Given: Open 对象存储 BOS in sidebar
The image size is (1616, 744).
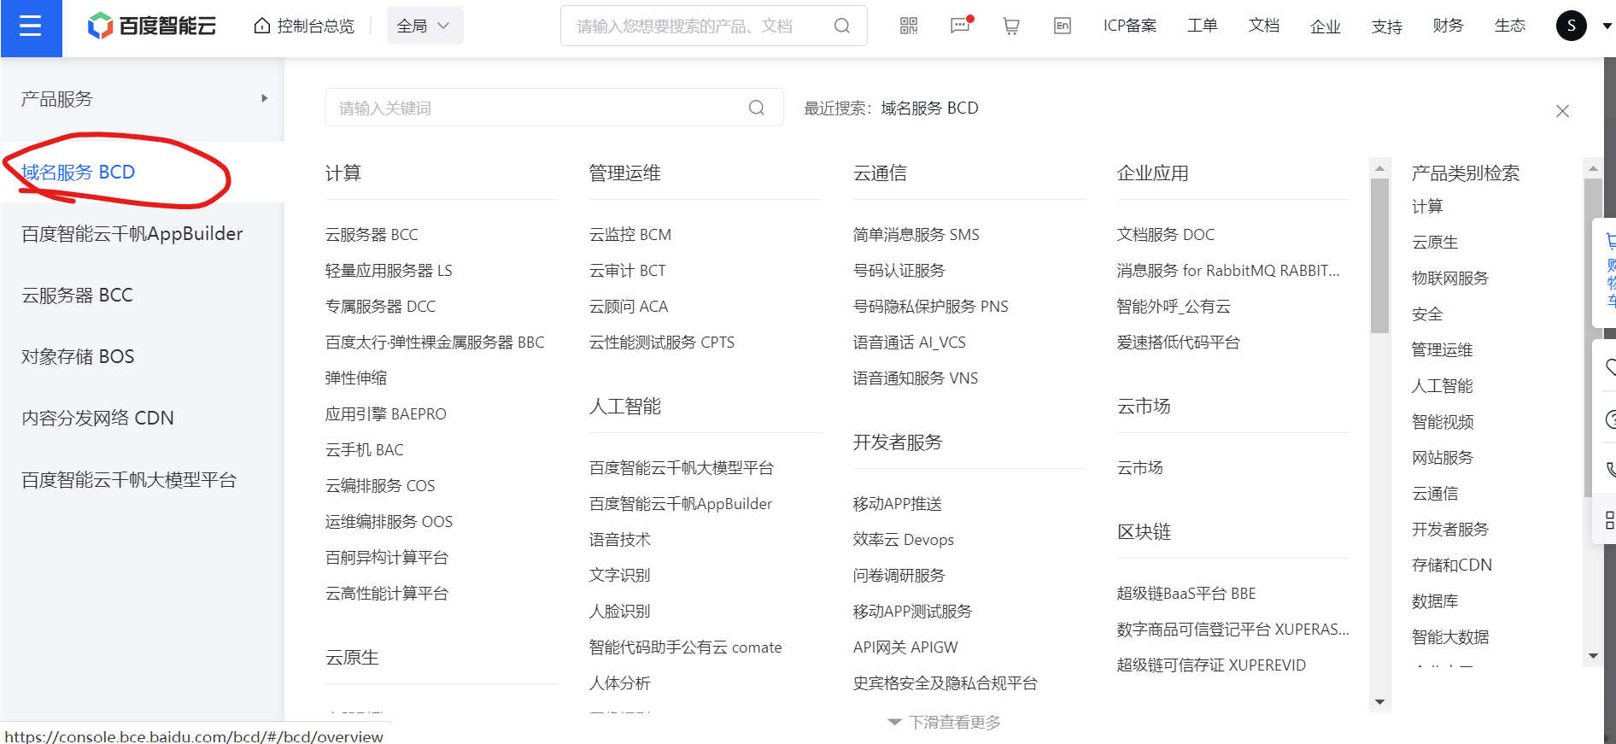Looking at the screenshot, I should coord(79,357).
